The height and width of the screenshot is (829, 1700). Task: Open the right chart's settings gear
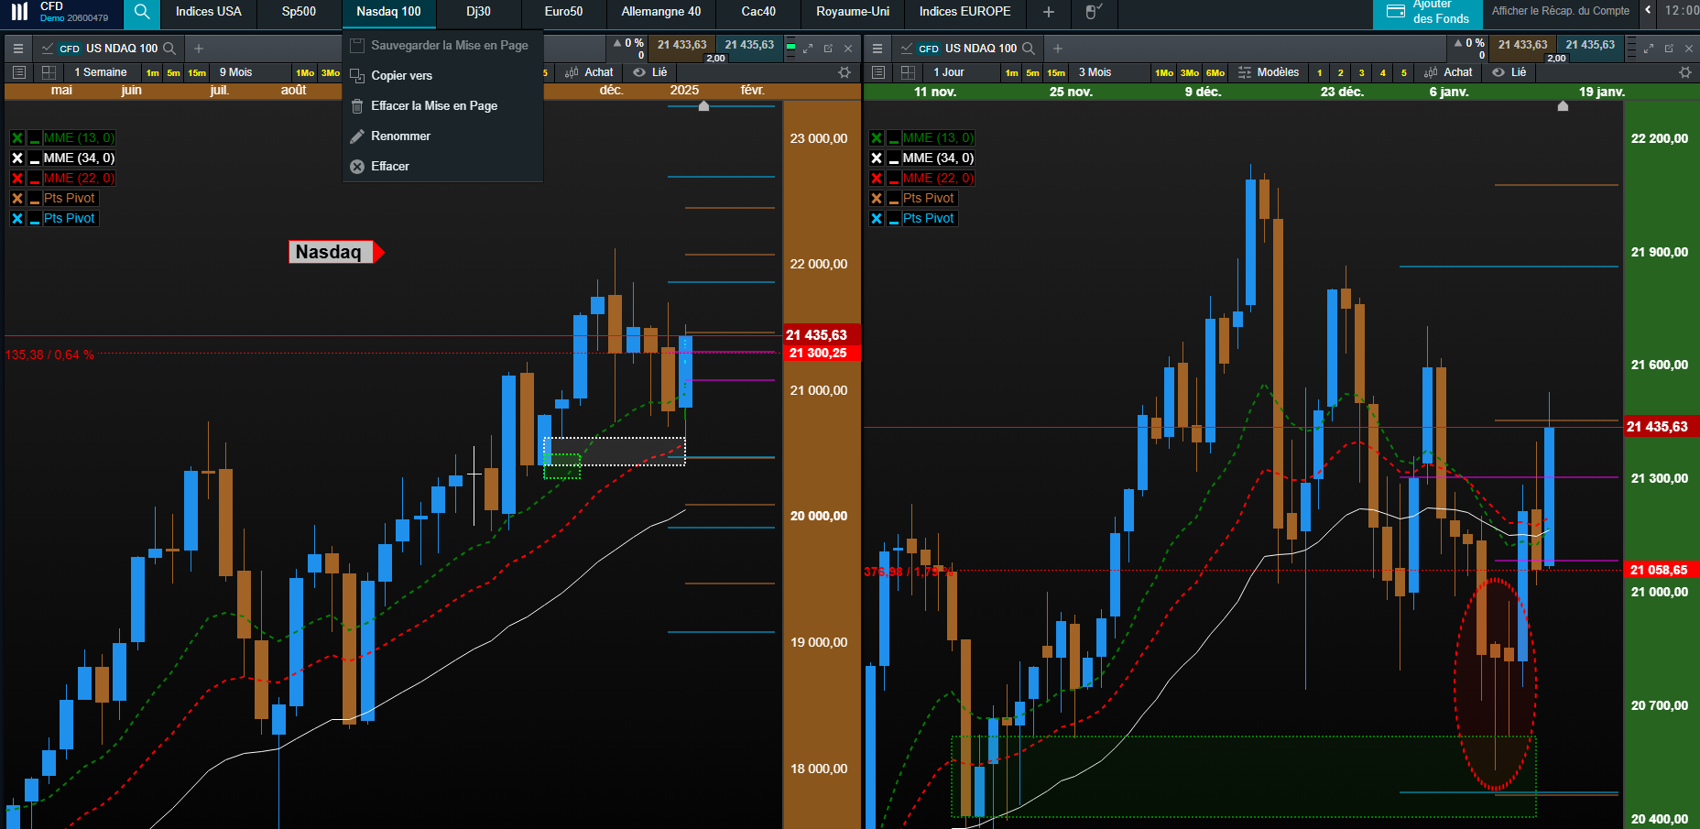[1684, 72]
